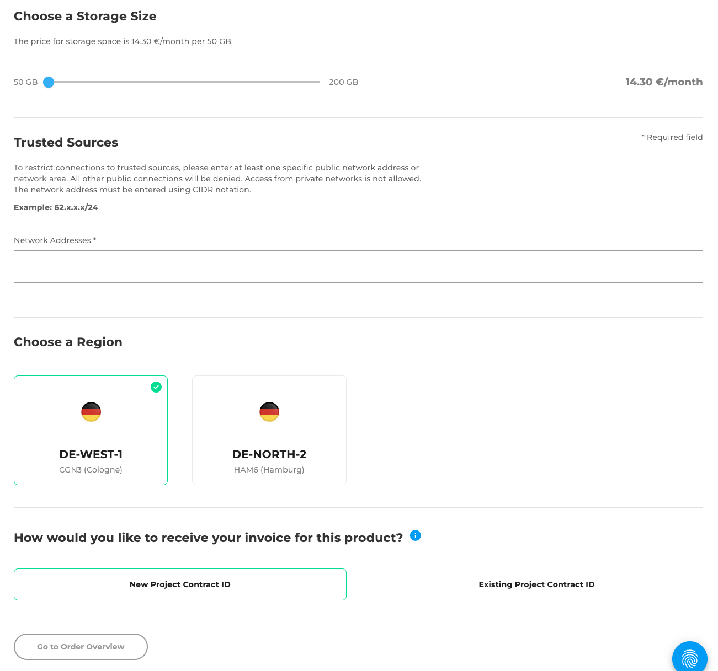Viewport: 718px width, 671px height.
Task: Click inside the Network Addresses input field
Action: (x=358, y=266)
